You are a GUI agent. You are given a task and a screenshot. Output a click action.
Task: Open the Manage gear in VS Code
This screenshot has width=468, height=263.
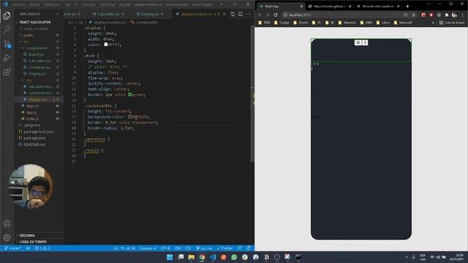coord(7,237)
